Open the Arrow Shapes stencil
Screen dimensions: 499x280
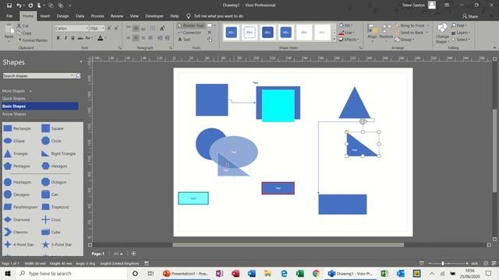pos(14,114)
